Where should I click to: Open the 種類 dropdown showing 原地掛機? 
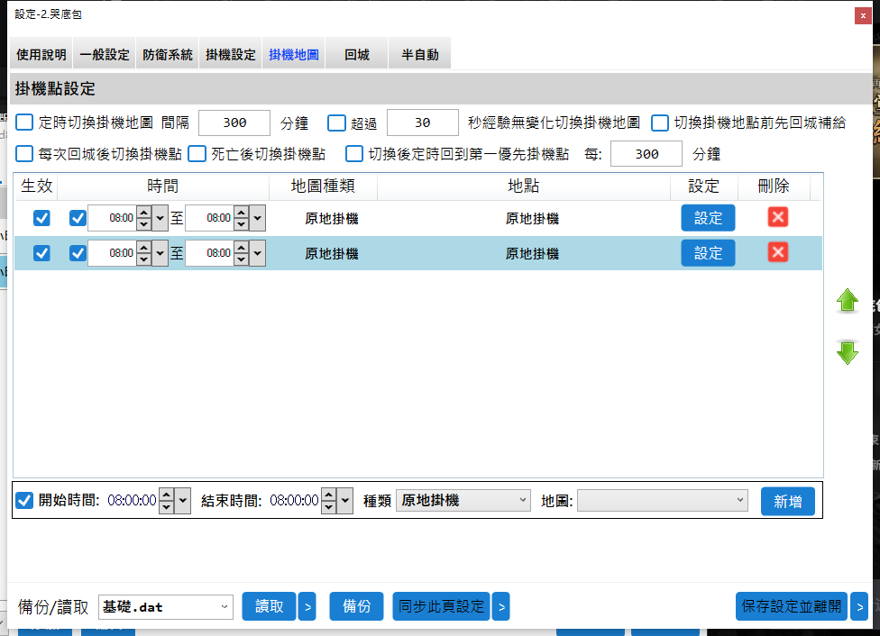pos(463,501)
